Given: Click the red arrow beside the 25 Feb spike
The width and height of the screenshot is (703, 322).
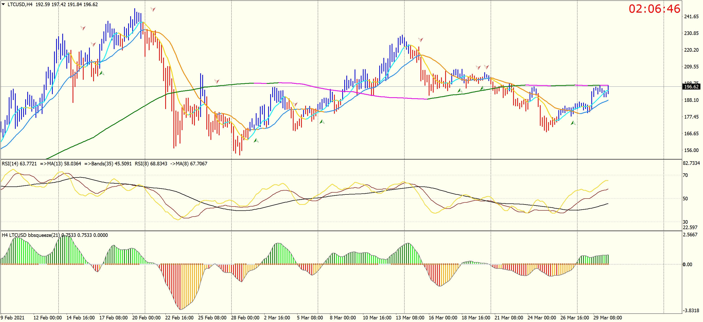Looking at the screenshot, I should (217, 81).
